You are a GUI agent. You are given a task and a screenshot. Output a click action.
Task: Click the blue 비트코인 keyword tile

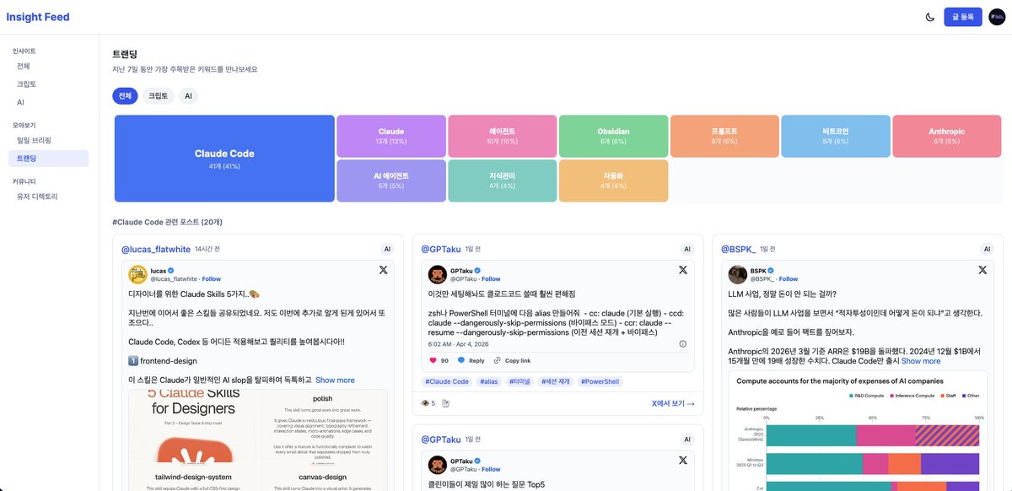click(835, 136)
